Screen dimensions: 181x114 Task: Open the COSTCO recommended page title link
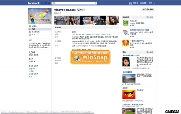140,30
